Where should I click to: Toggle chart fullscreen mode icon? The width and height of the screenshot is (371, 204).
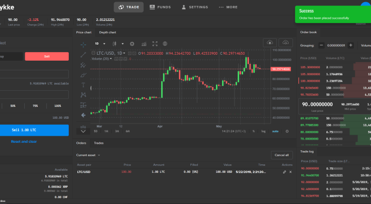coord(155,43)
